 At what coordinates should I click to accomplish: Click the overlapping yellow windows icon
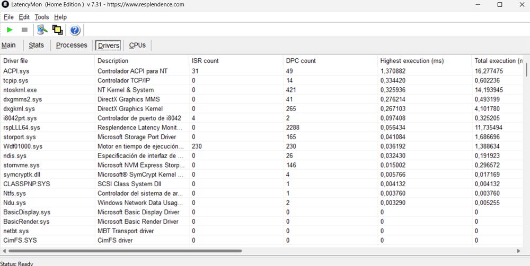tap(57, 30)
